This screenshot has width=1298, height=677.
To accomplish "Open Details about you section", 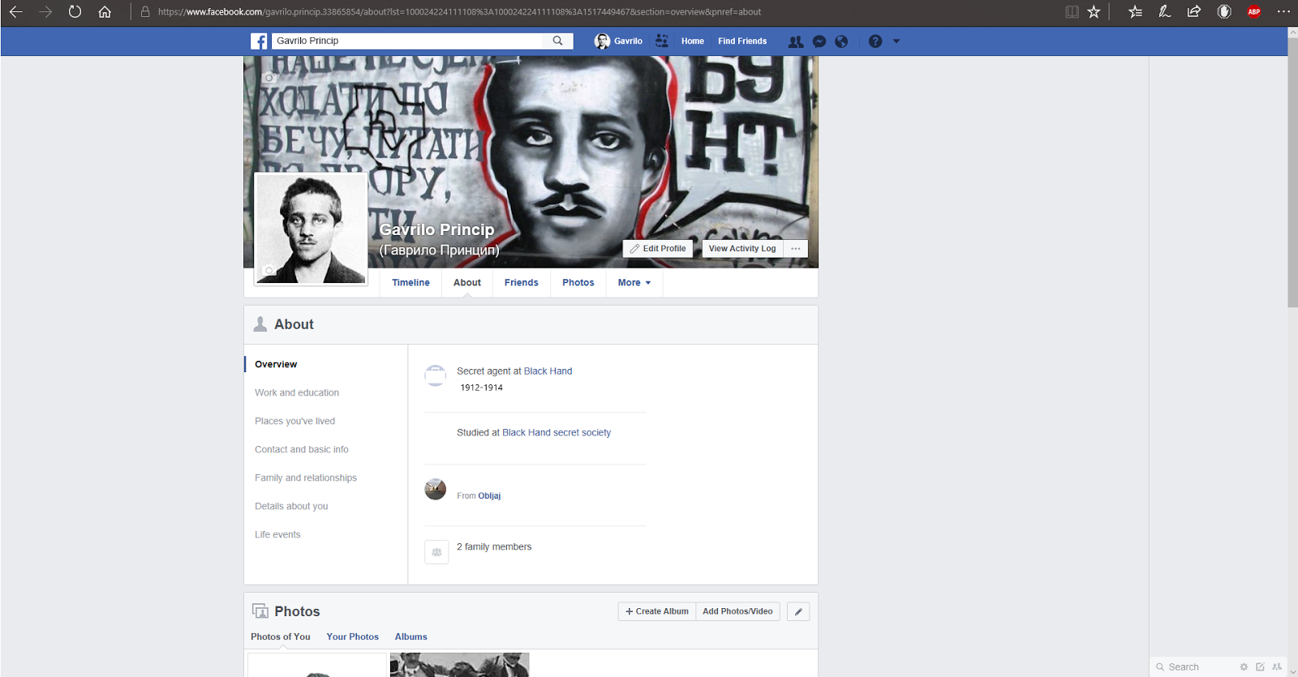I will click(291, 507).
